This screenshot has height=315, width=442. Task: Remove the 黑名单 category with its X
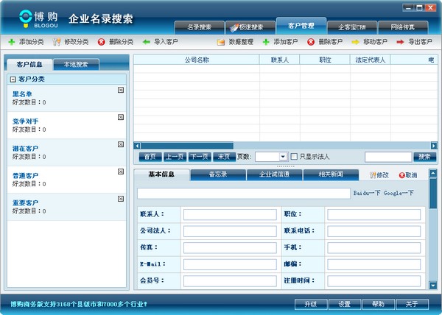coord(121,90)
